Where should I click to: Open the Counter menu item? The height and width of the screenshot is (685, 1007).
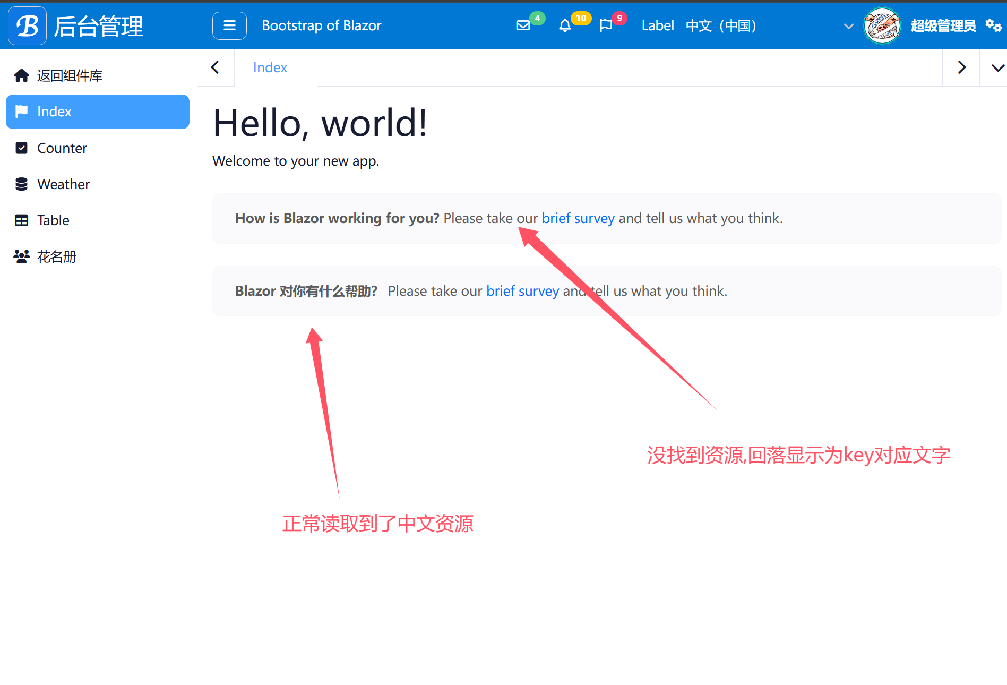[x=98, y=148]
